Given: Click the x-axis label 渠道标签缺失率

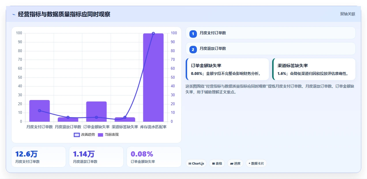Looking at the screenshot, I should (125, 127).
